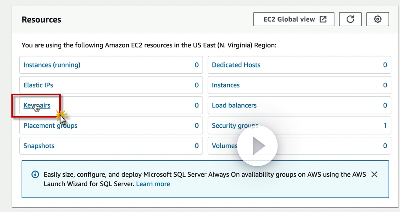Open the Load balancers link
Screen dimensions: 400x212
tap(234, 105)
